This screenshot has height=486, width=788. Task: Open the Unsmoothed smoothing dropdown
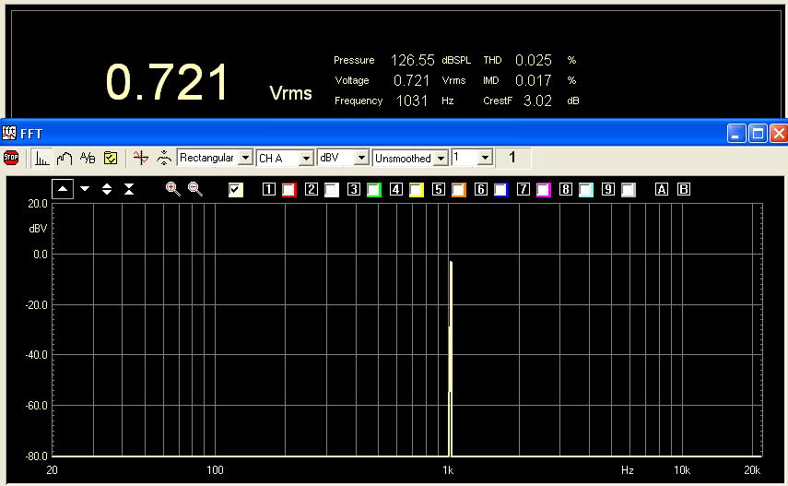441,158
